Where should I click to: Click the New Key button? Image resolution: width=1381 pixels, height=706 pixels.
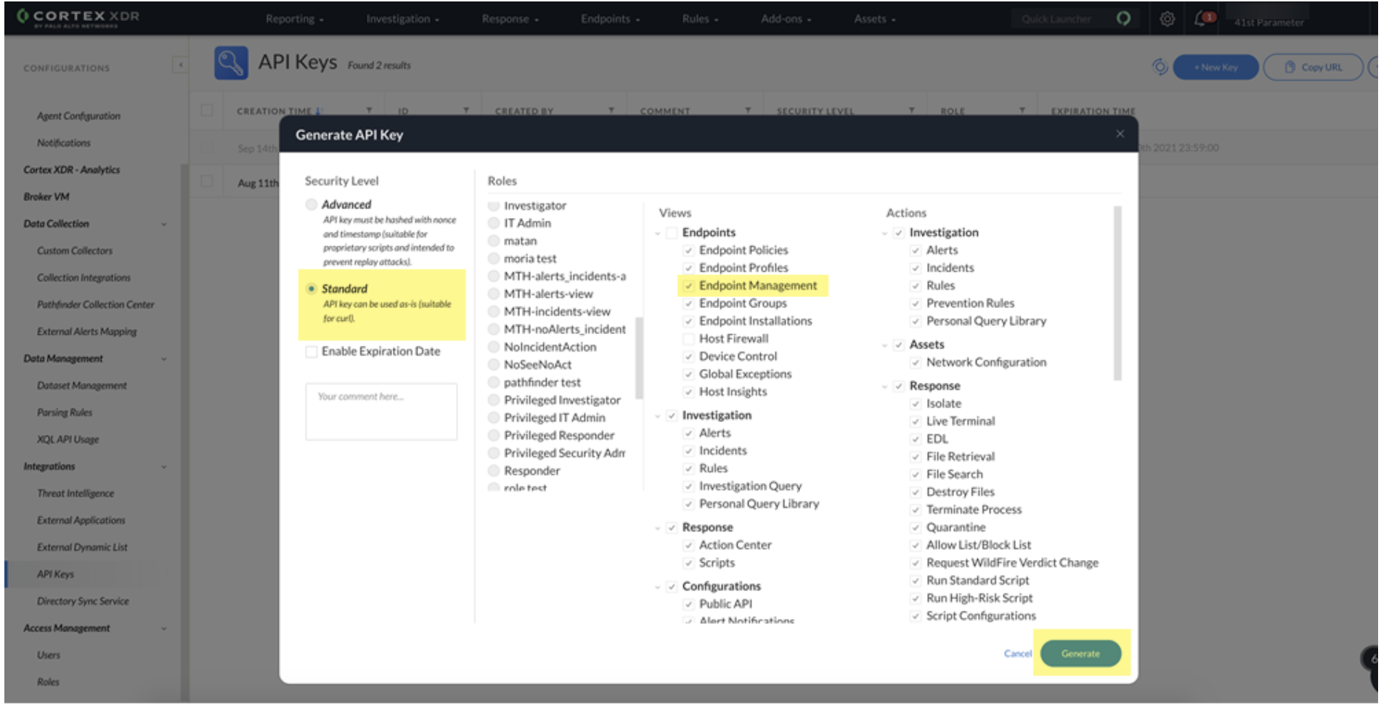(1215, 67)
